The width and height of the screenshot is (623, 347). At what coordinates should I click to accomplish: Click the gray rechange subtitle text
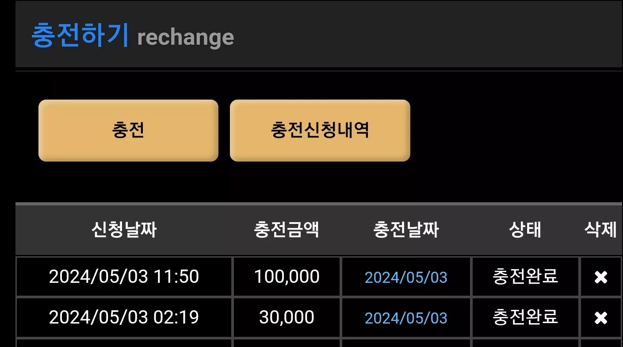(185, 38)
